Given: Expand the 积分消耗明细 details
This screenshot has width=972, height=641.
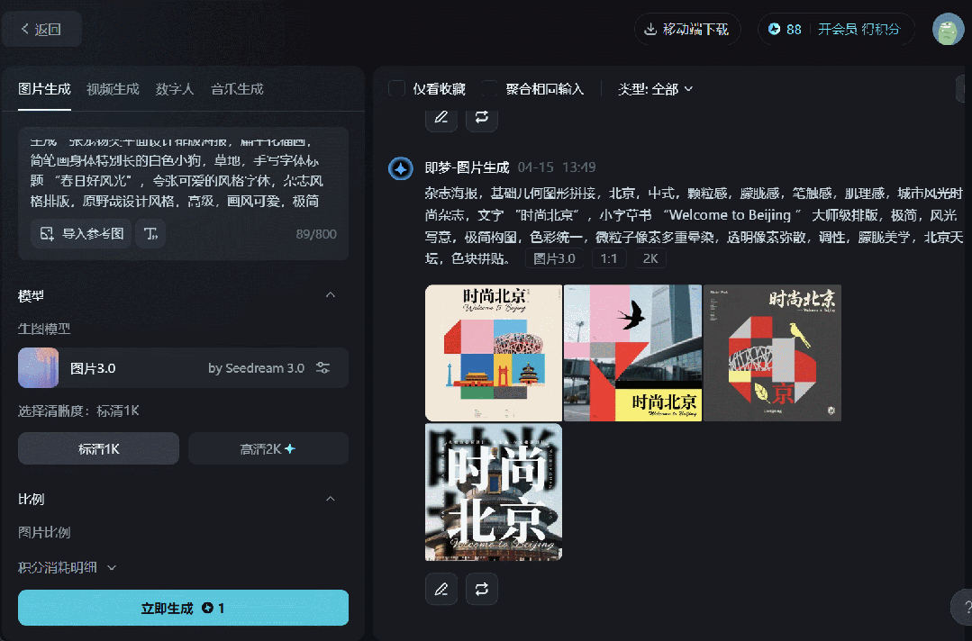Looking at the screenshot, I should [x=111, y=567].
